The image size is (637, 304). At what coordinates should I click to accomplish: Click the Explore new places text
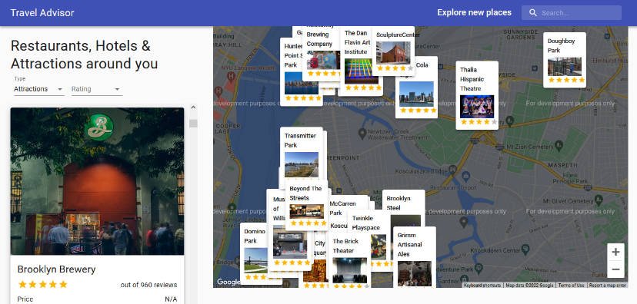tap(474, 12)
